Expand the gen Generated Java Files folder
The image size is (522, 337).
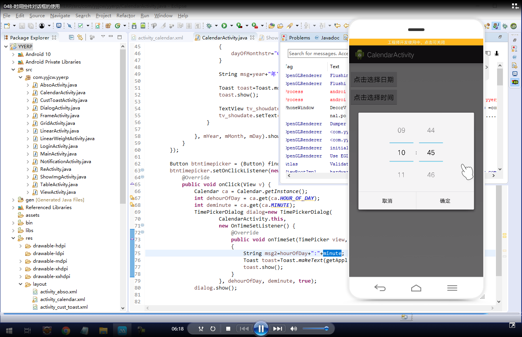point(13,200)
